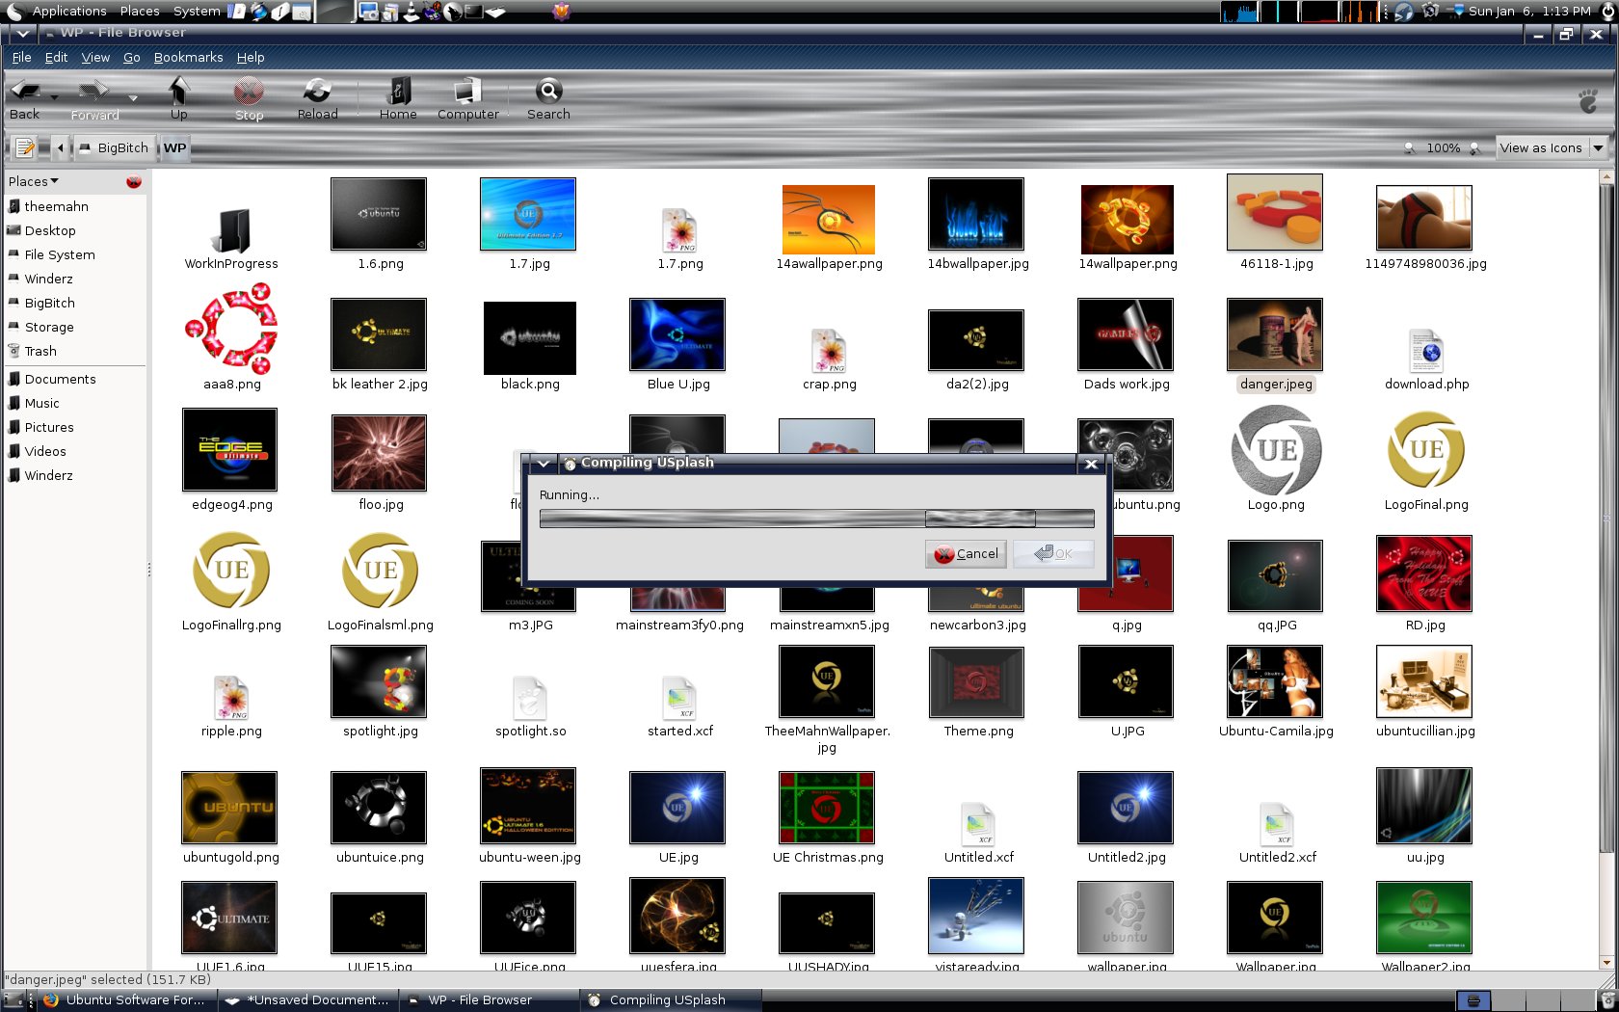
Task: Click the path bar left scroll arrow
Action: pos(61,147)
